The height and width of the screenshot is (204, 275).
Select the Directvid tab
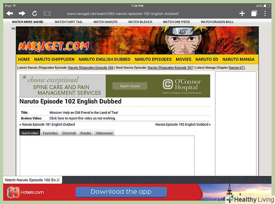click(69, 133)
